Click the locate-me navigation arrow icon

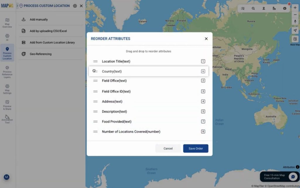295,30
